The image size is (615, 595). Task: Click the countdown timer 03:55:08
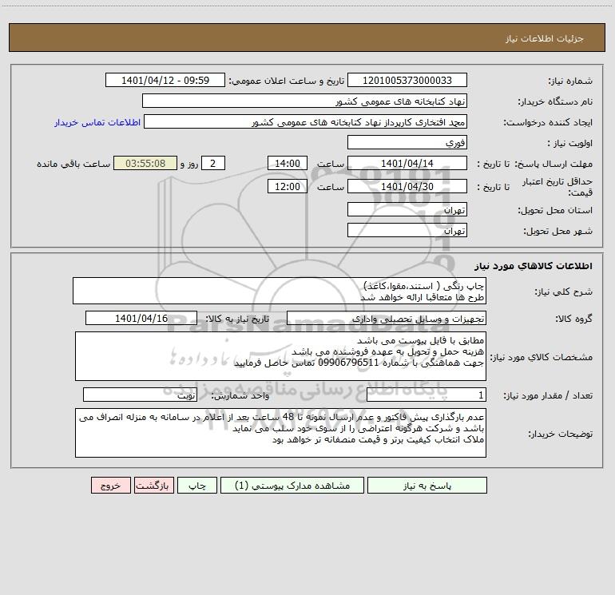(145, 163)
